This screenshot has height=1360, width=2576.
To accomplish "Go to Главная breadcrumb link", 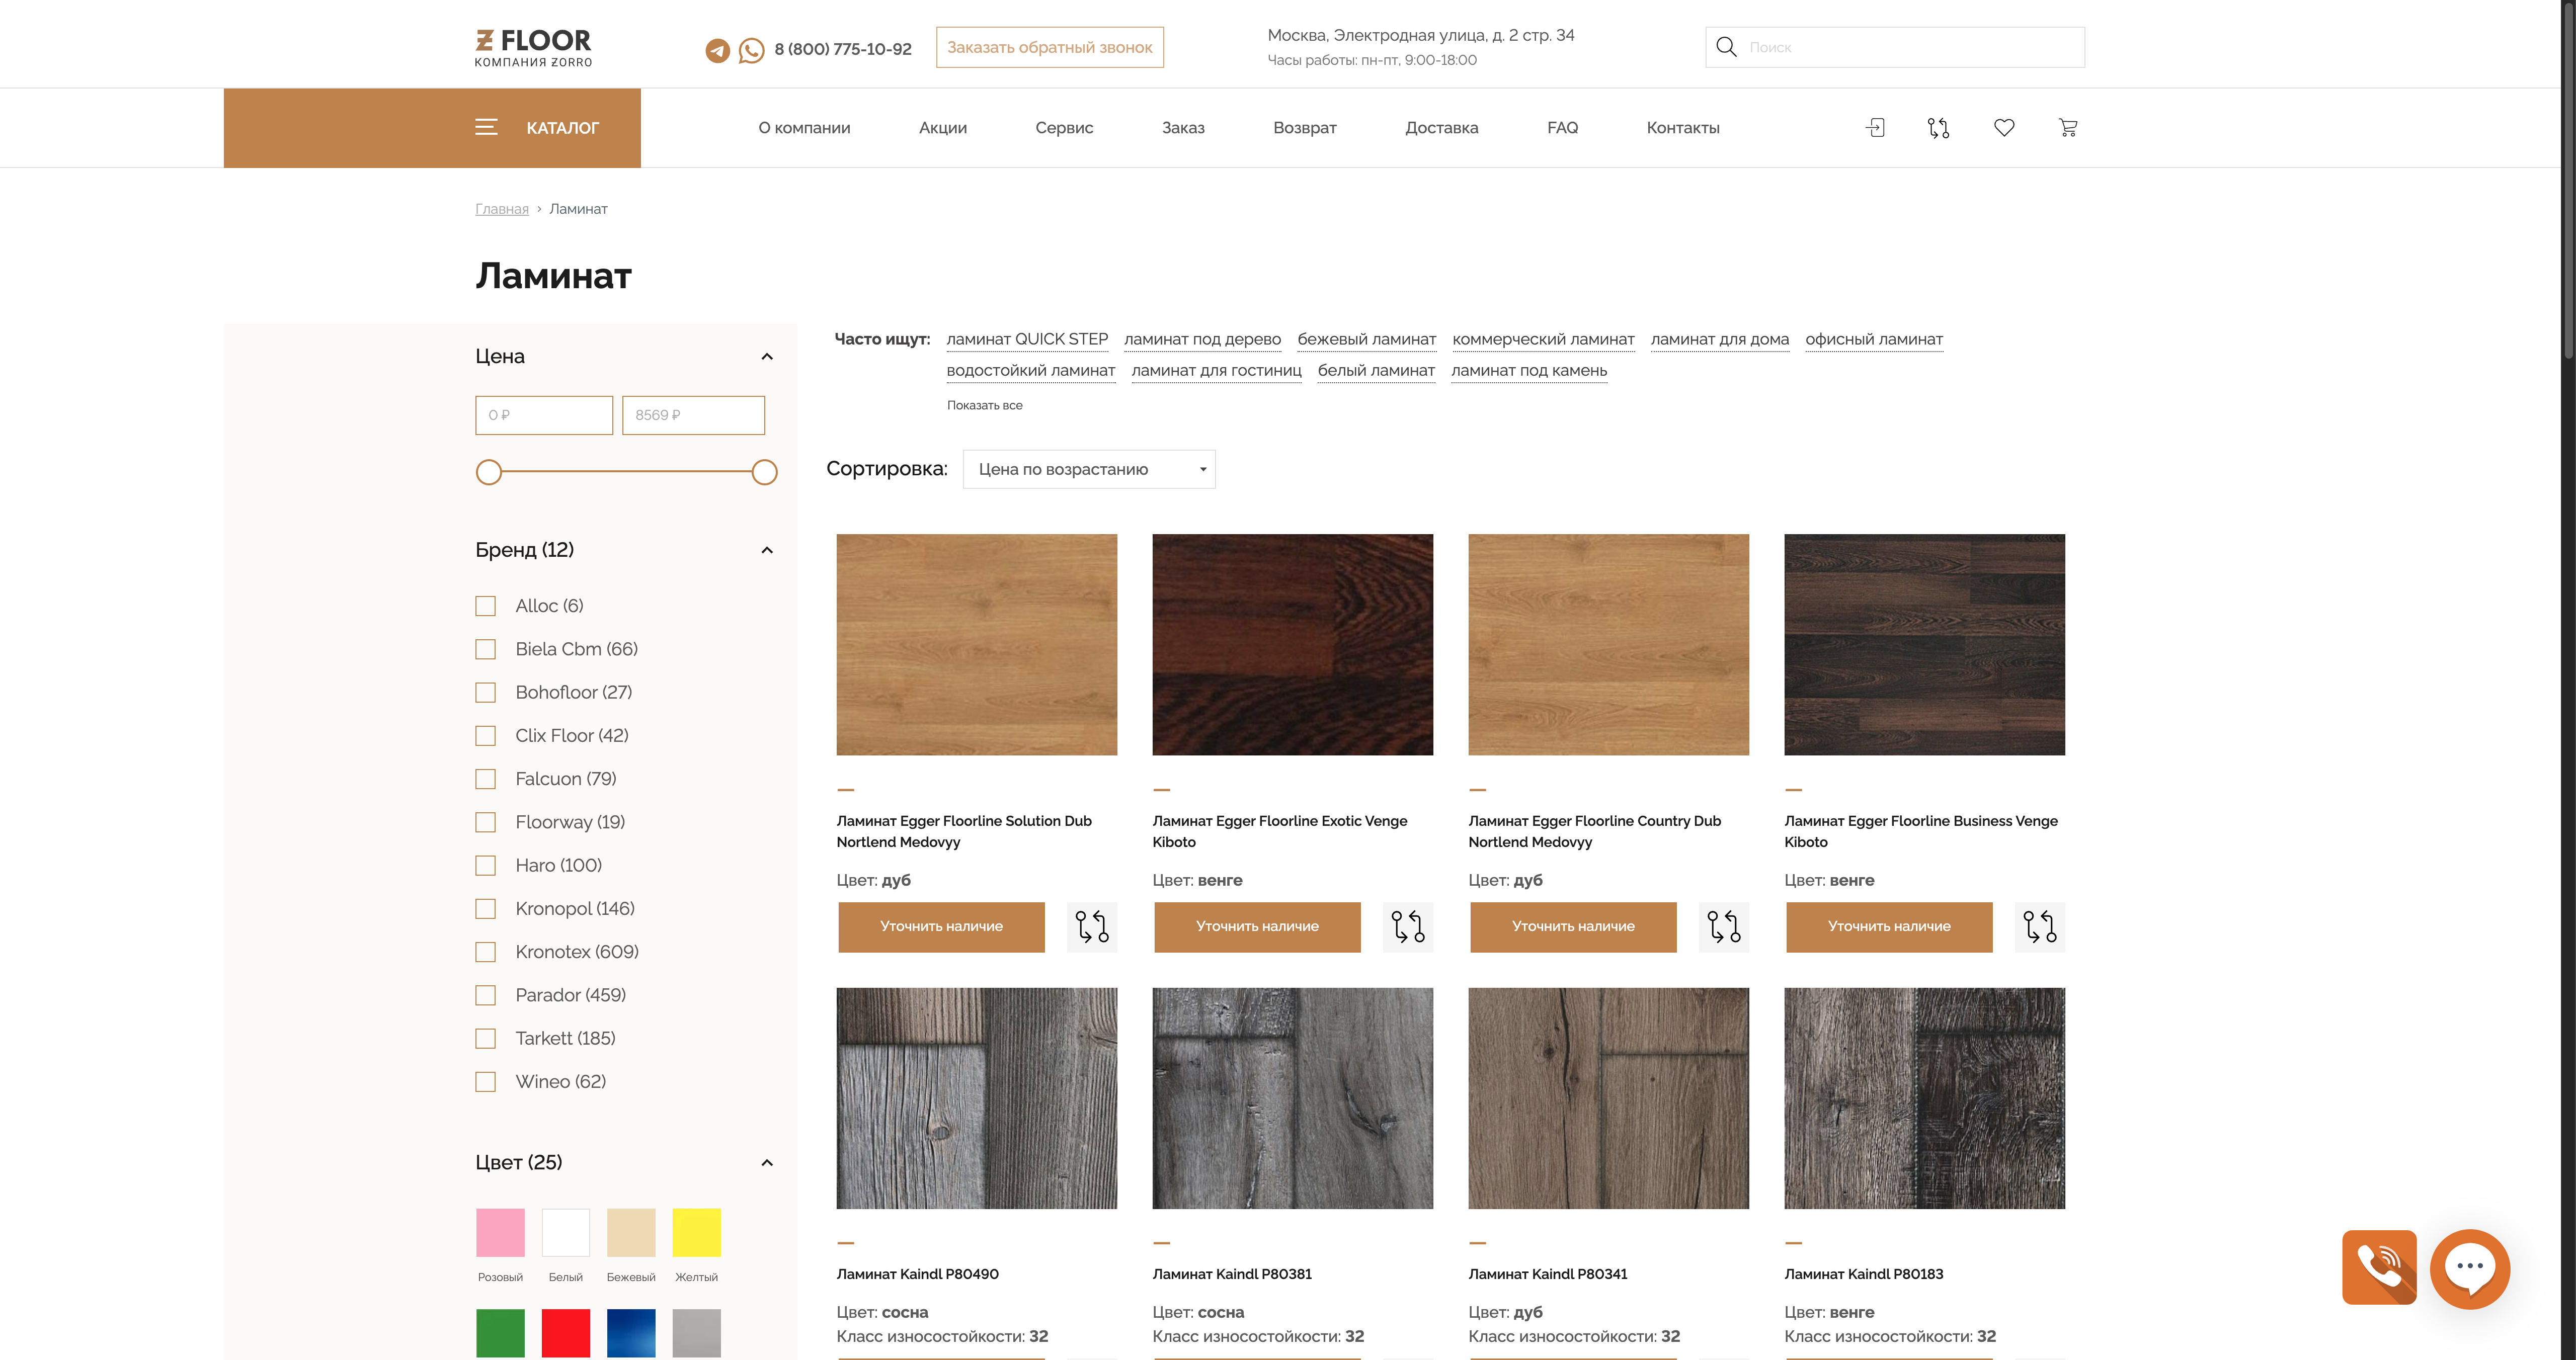I will click(x=502, y=209).
